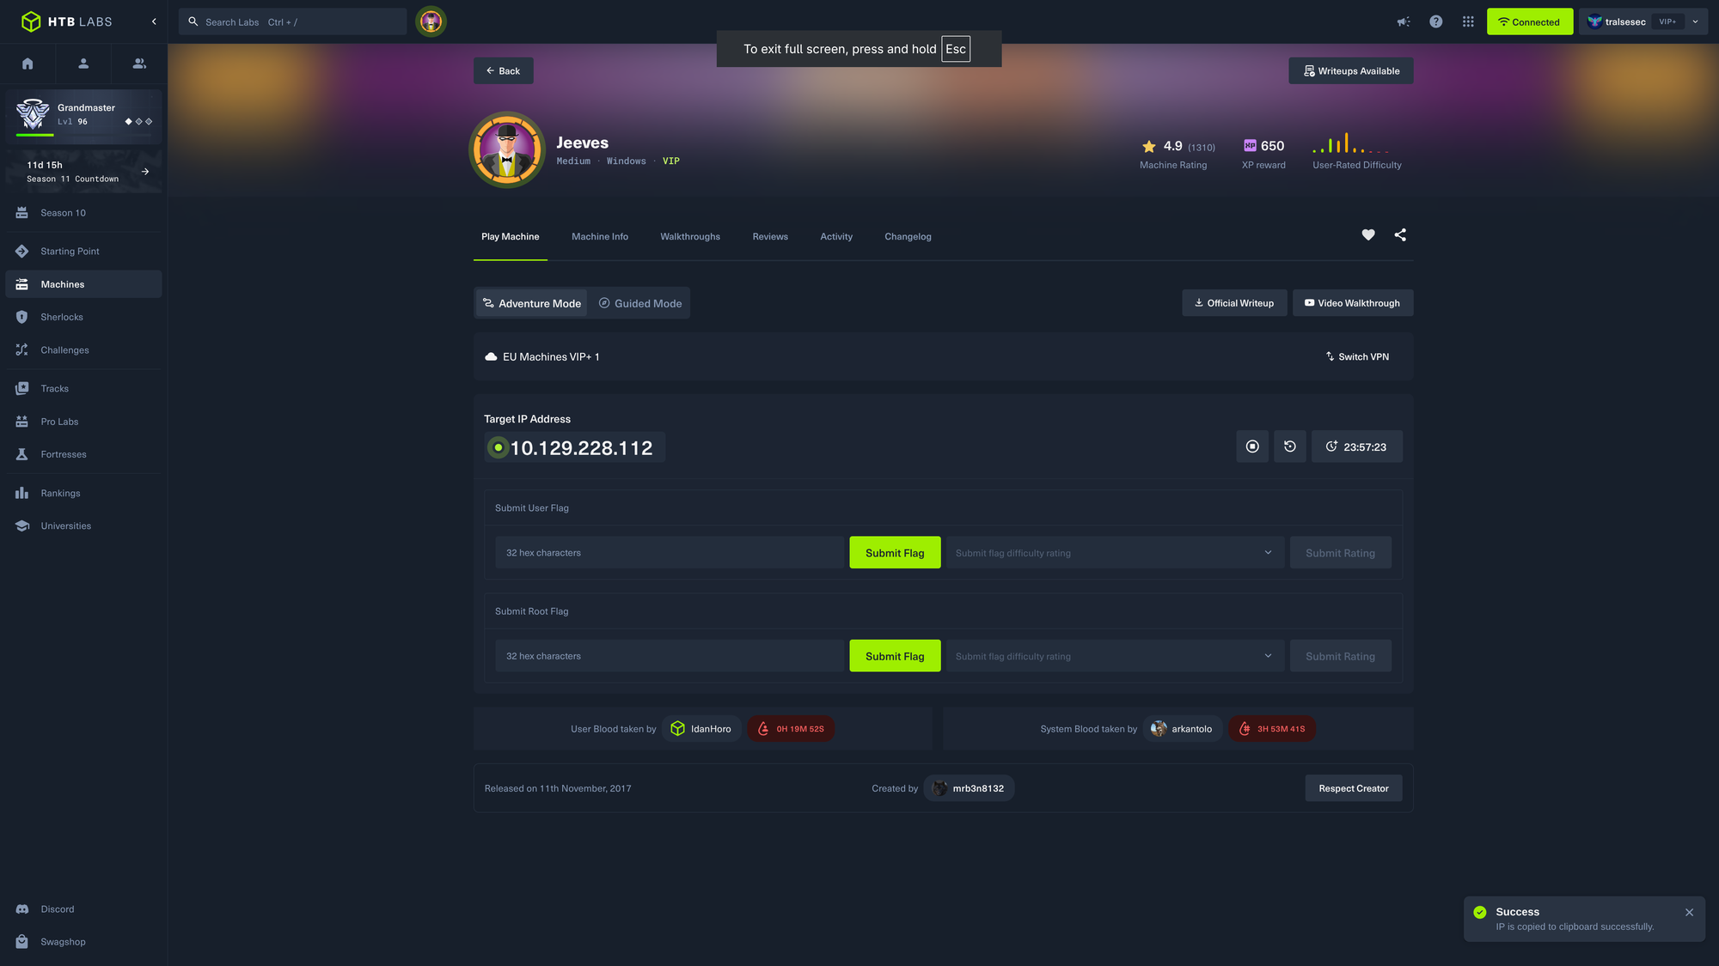
Task: Submit the user flag
Action: (x=895, y=553)
